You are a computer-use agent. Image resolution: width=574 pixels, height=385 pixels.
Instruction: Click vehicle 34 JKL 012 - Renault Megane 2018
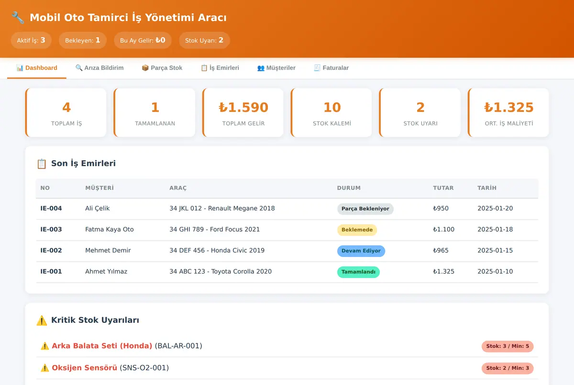pos(222,208)
